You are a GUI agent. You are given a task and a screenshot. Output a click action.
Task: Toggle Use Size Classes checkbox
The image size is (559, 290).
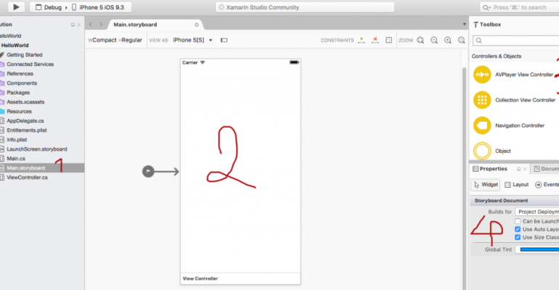coord(518,237)
